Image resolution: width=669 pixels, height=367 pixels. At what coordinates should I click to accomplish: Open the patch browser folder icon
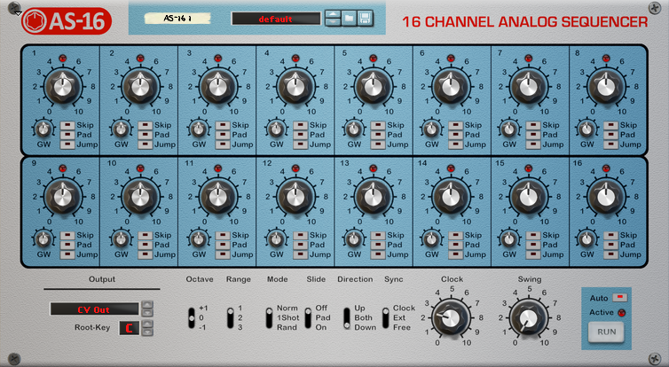[x=349, y=19]
